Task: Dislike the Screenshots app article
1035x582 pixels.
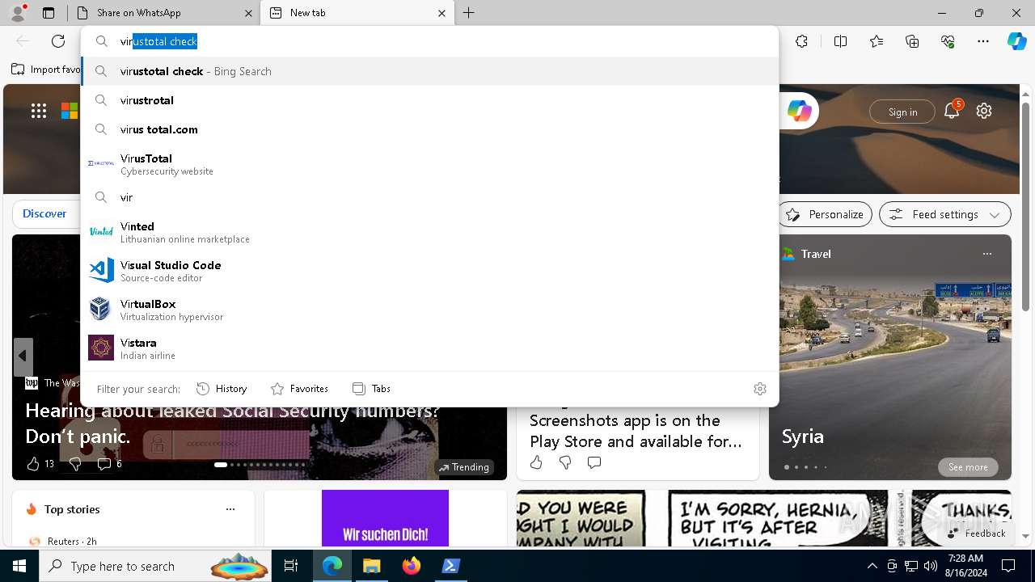Action: (x=565, y=462)
